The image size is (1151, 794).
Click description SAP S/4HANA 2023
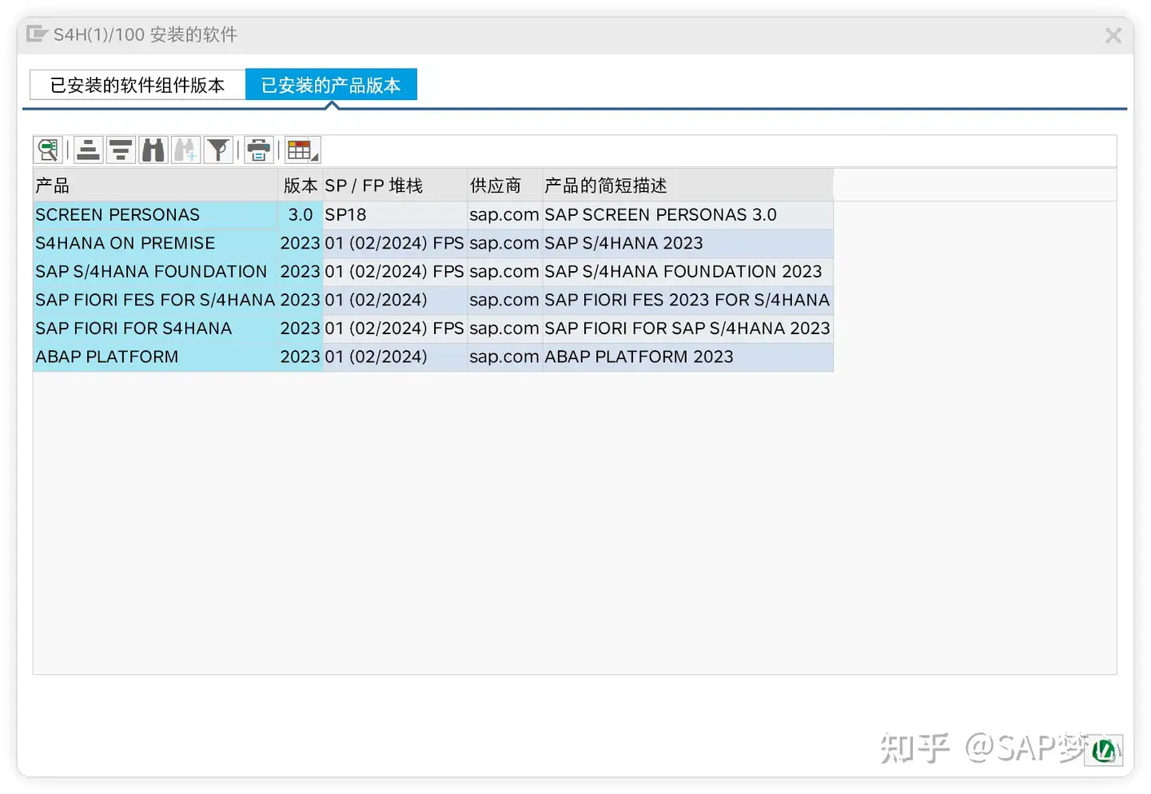point(687,243)
